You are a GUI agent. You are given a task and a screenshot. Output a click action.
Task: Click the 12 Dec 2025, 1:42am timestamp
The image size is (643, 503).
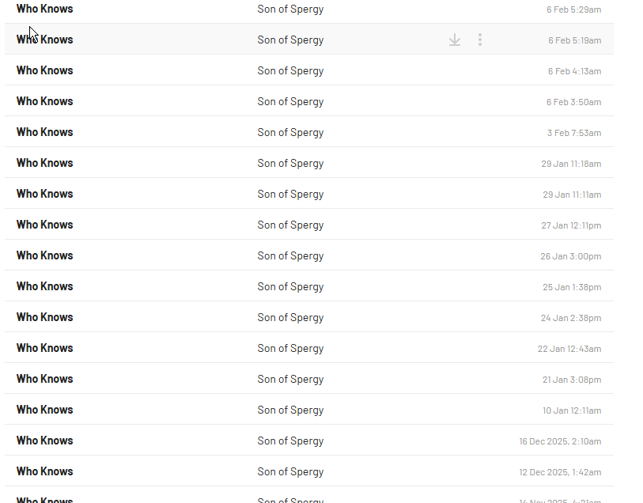pyautogui.click(x=560, y=472)
